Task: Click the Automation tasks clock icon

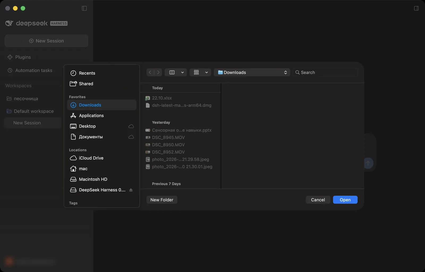Action: point(10,70)
